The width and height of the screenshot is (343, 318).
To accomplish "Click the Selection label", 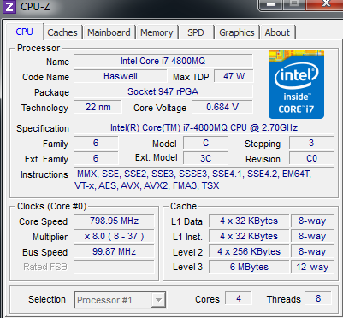I will pos(47,299).
